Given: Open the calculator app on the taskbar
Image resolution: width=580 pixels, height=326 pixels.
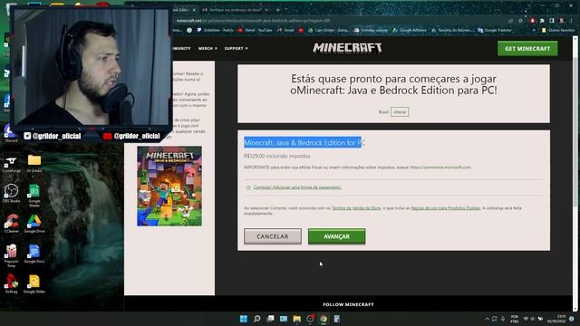Looking at the screenshot, I should point(336,319).
